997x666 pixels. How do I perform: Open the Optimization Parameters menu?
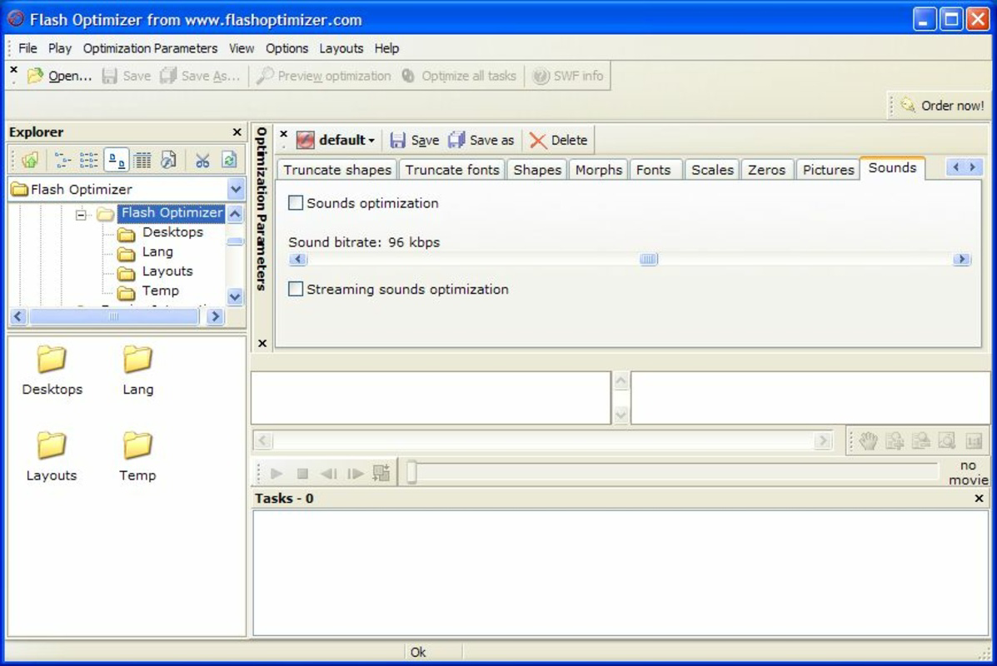tap(150, 48)
